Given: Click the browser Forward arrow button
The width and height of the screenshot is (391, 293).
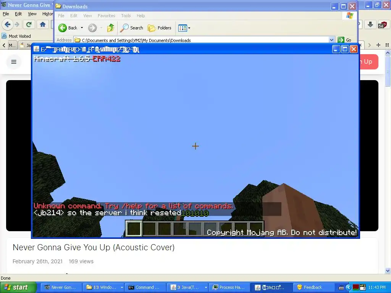Looking at the screenshot, I should 17,24.
